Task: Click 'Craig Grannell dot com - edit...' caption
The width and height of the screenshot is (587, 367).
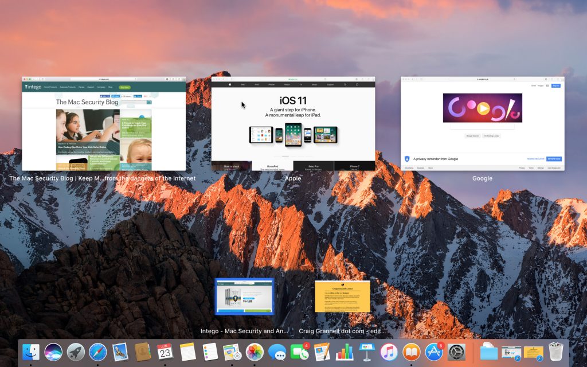Action: (342, 331)
